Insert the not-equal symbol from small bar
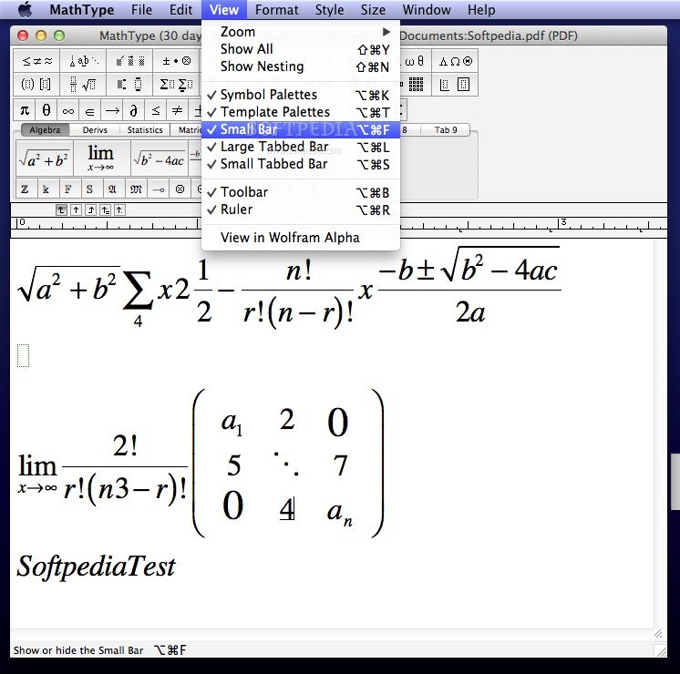Viewport: 680px width, 674px height. (x=177, y=110)
